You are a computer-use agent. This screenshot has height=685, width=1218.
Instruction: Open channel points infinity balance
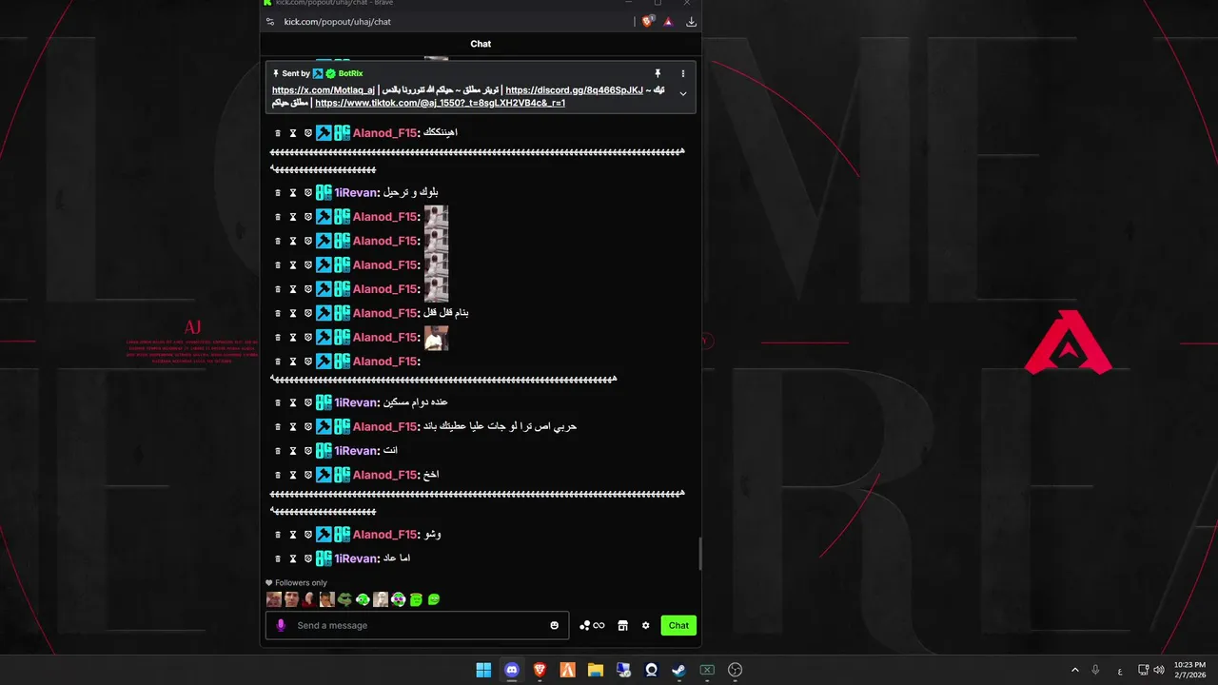pyautogui.click(x=592, y=625)
